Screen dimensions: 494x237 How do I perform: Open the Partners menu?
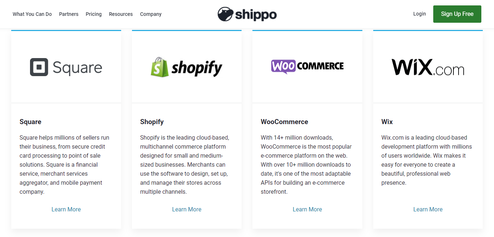pyautogui.click(x=69, y=14)
